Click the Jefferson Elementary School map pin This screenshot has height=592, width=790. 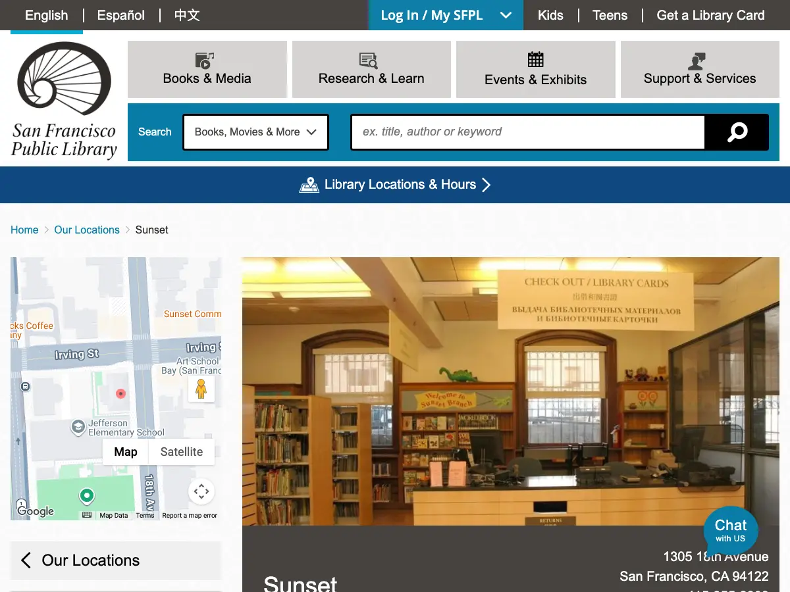pos(78,427)
